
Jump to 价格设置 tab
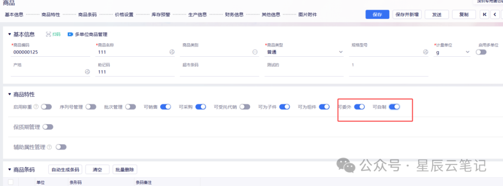pyautogui.click(x=124, y=14)
